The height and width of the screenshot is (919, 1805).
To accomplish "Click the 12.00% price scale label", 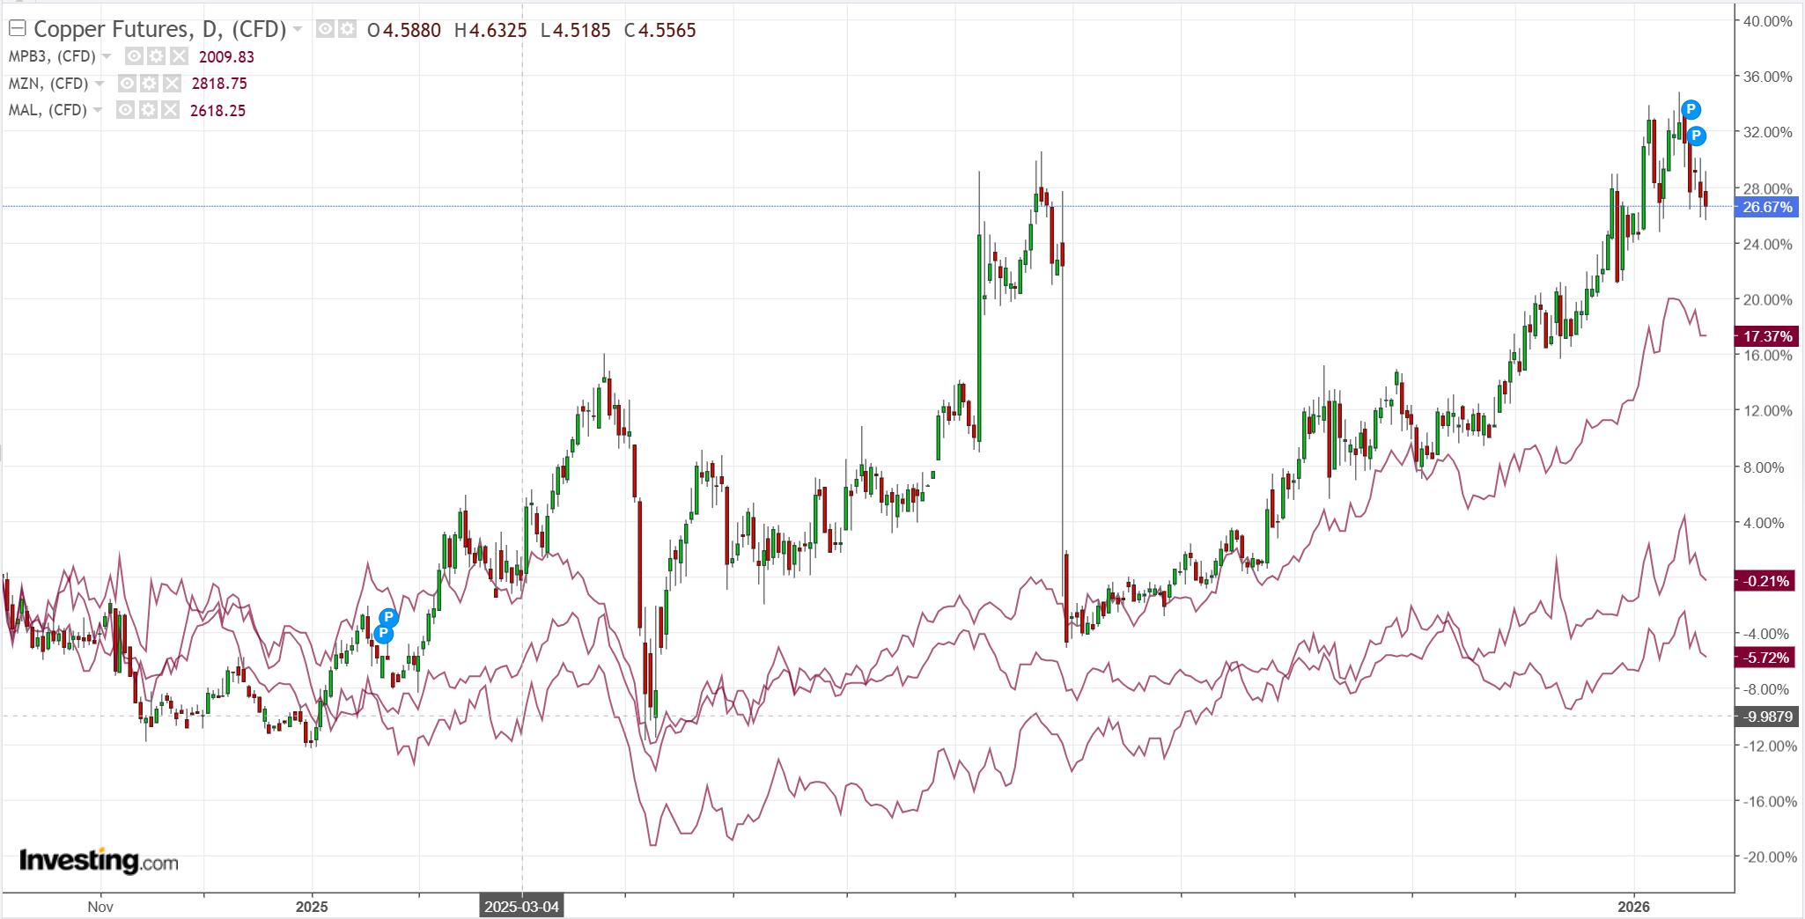I will (x=1768, y=411).
